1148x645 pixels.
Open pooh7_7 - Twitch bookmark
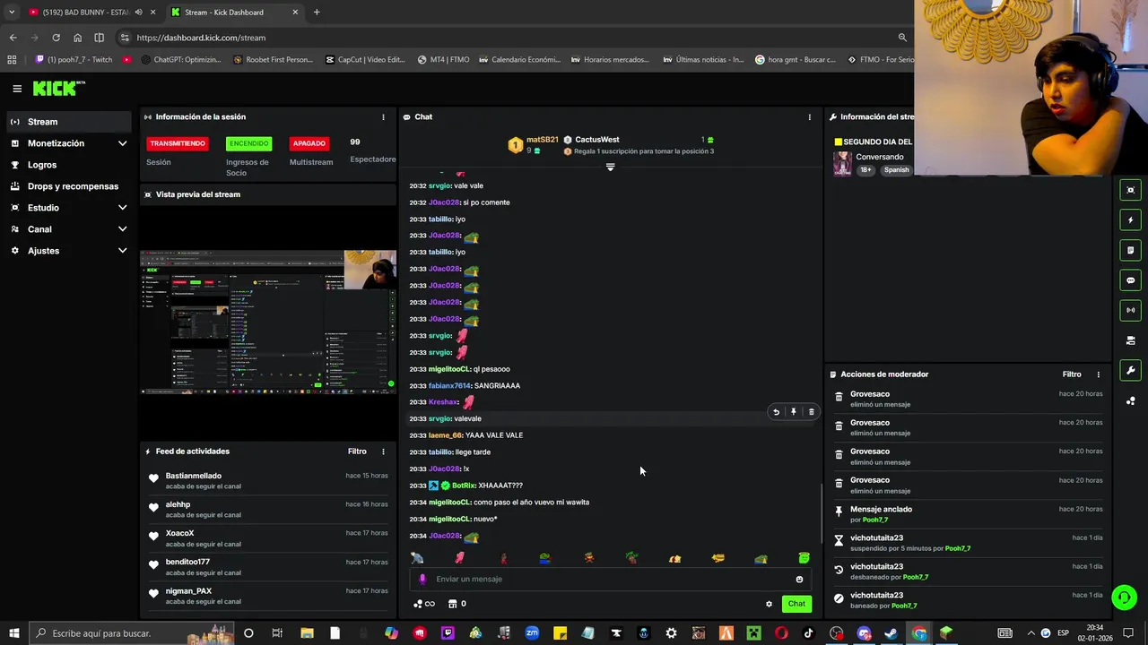(x=74, y=60)
